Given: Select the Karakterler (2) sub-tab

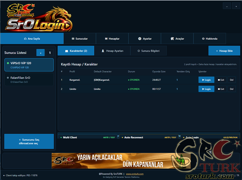Looking at the screenshot, I should coord(76,51).
